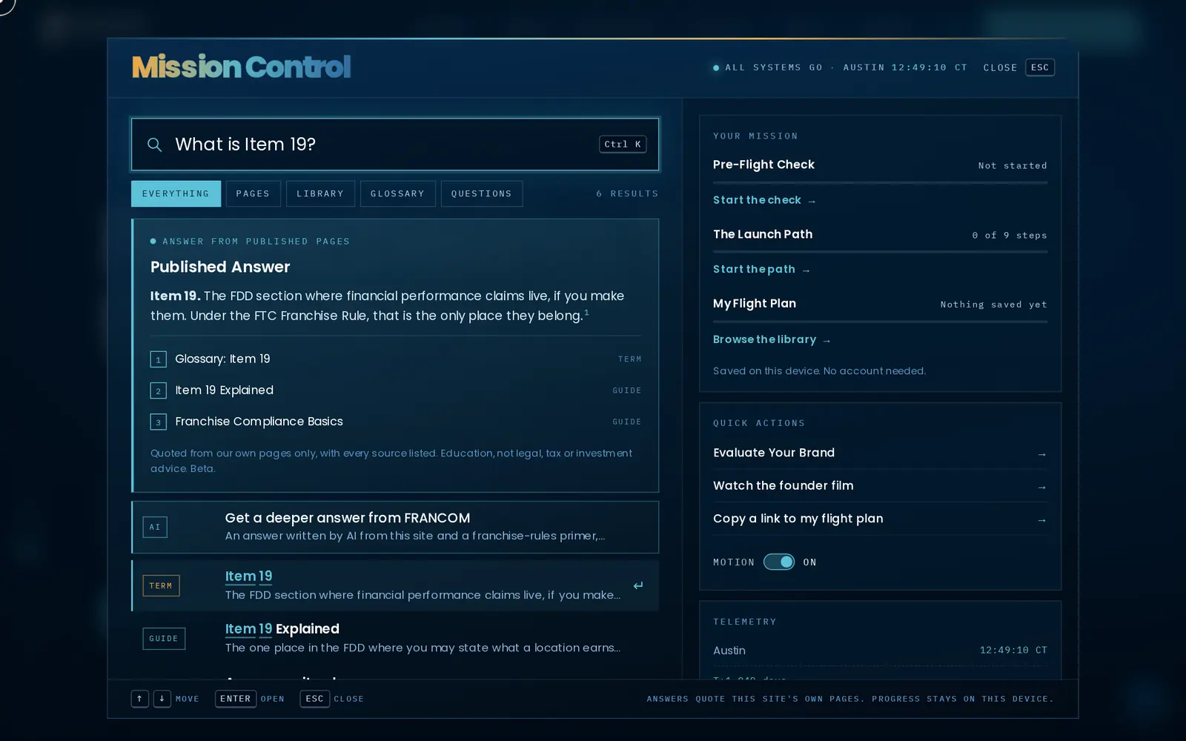
Task: Click arrow next to Evaluate Your Brand
Action: pyautogui.click(x=1041, y=454)
